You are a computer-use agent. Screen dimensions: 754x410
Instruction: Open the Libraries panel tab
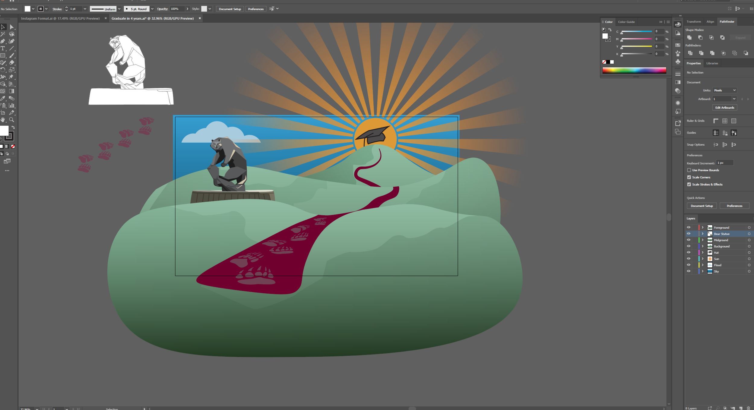712,63
